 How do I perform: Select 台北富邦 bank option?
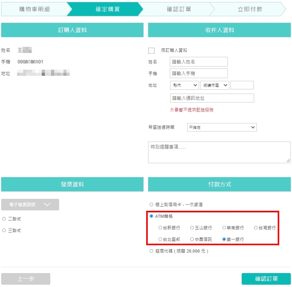click(x=160, y=239)
